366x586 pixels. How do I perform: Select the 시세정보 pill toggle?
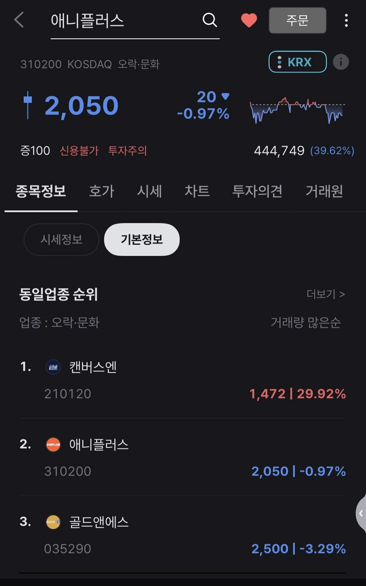(x=61, y=240)
